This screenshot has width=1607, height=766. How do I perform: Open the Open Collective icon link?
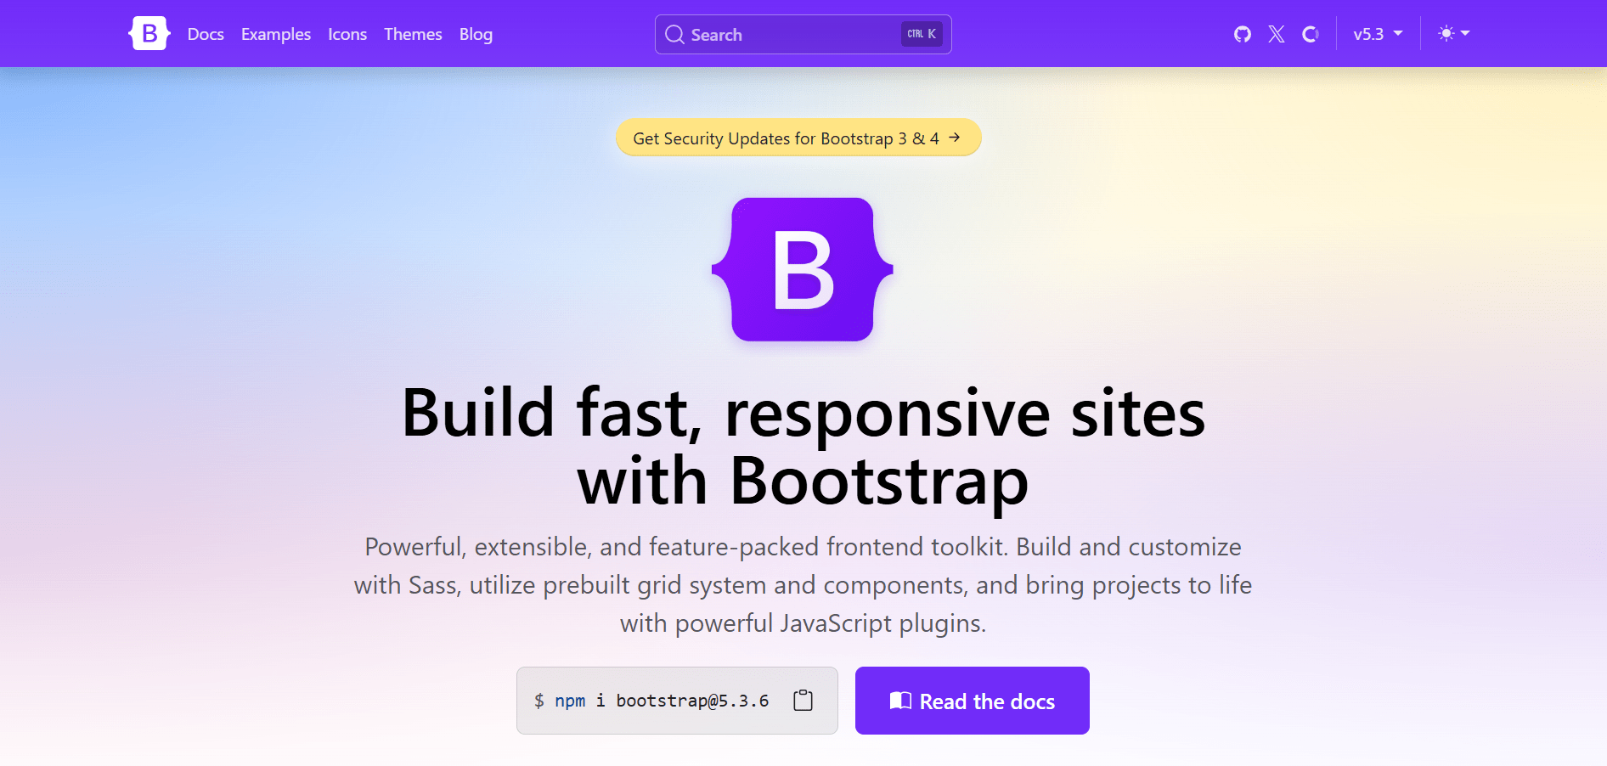point(1311,34)
